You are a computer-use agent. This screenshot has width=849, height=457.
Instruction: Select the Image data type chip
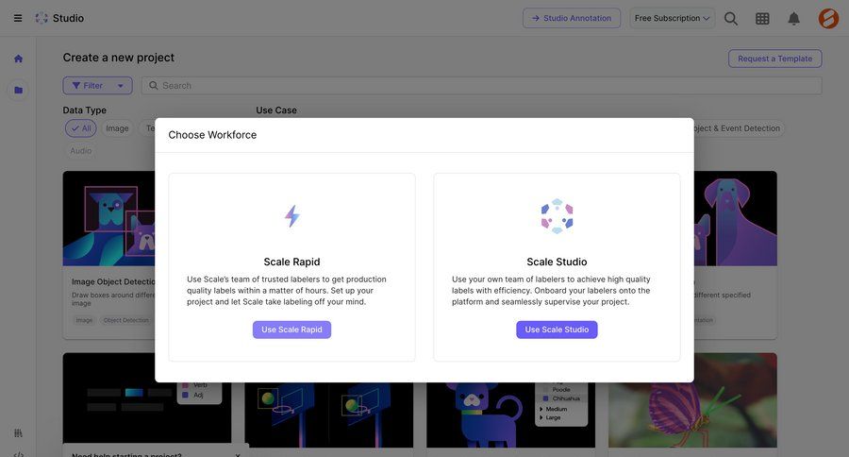tap(117, 128)
